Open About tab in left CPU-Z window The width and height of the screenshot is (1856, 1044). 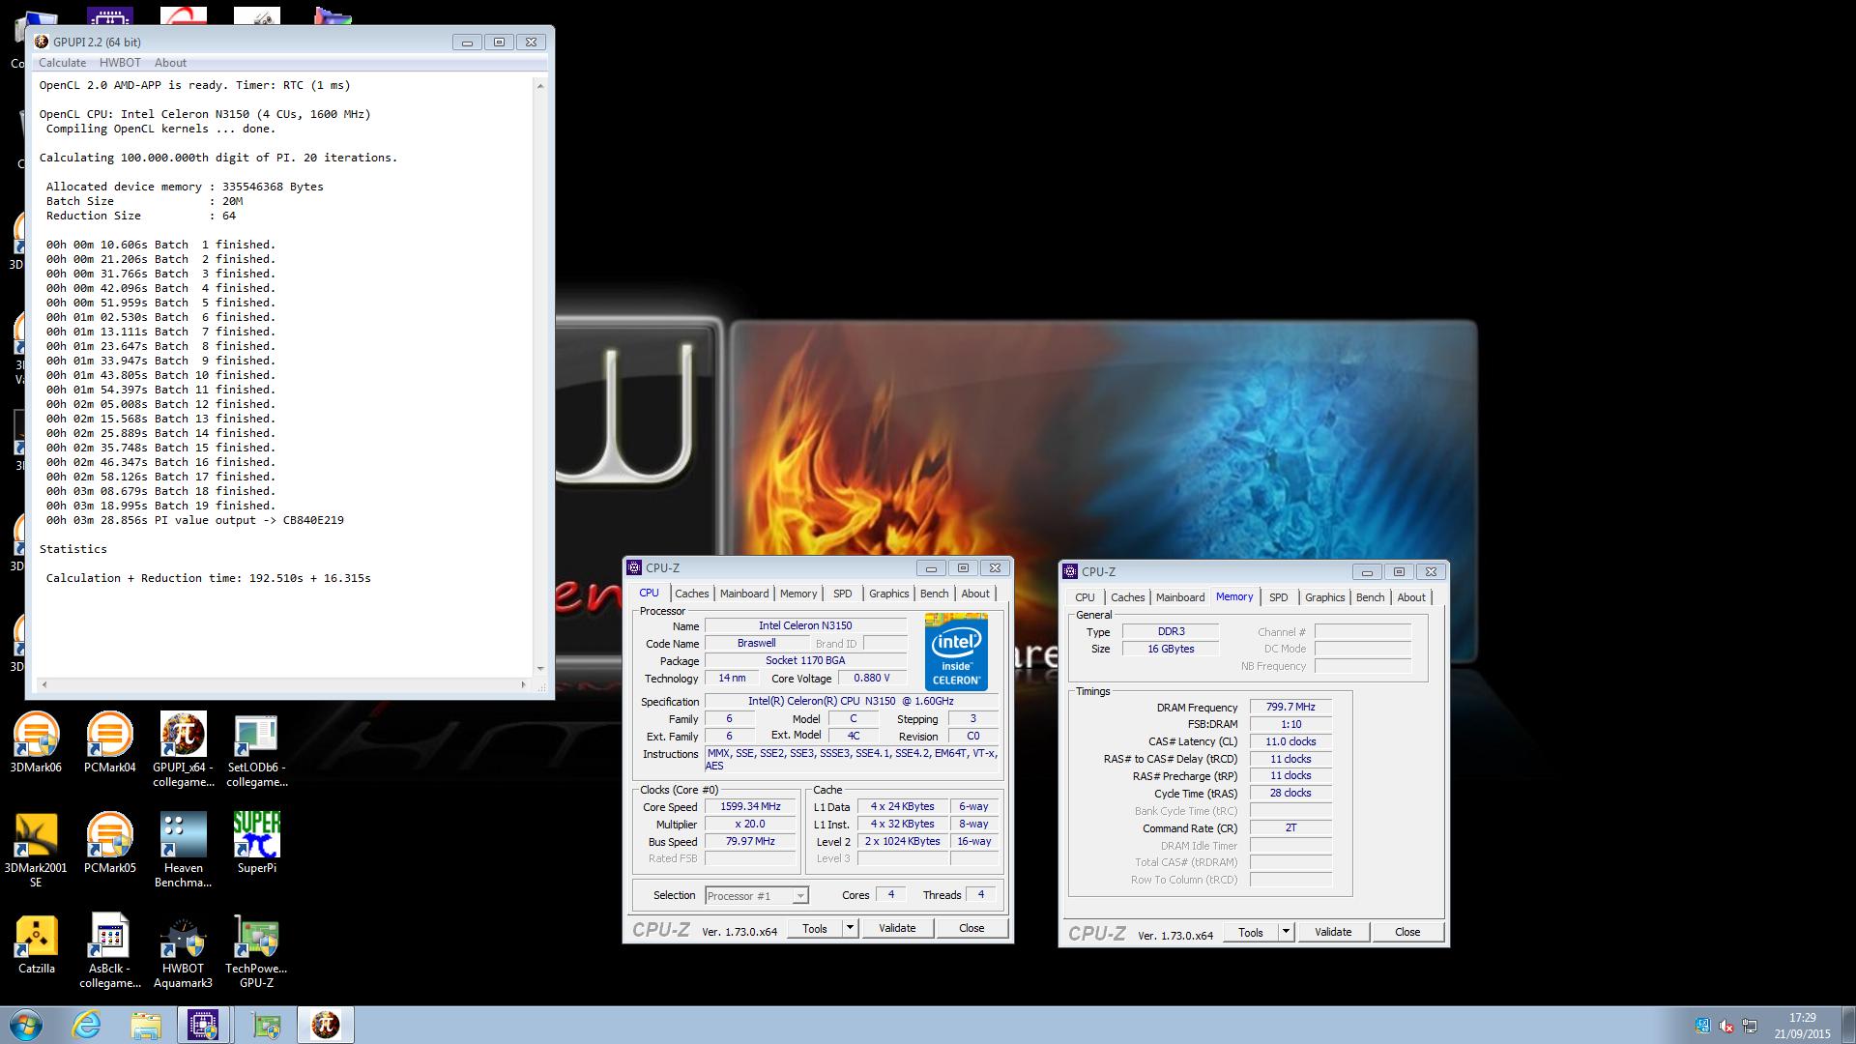pyautogui.click(x=975, y=594)
